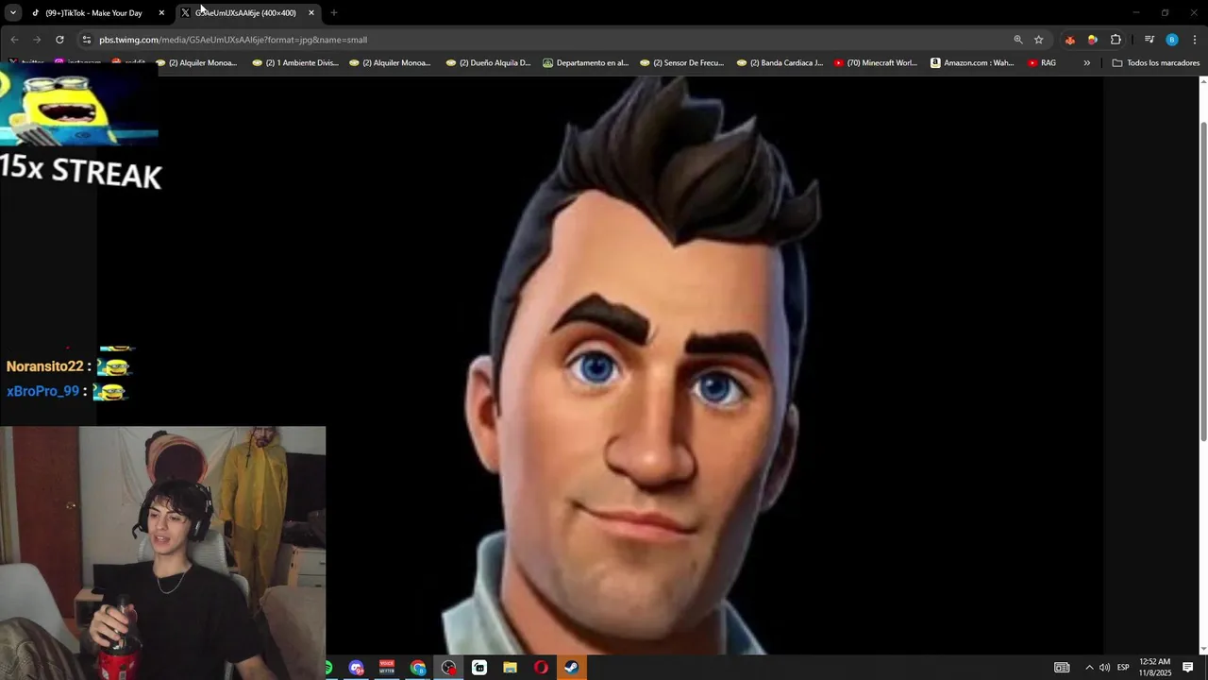Open the red extension icon in toolbar
The height and width of the screenshot is (680, 1208).
click(1069, 40)
